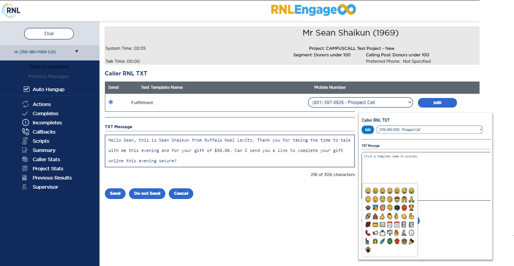Insert the OK hand emoji
Screen dimensions: 514x266
(x=397, y=216)
